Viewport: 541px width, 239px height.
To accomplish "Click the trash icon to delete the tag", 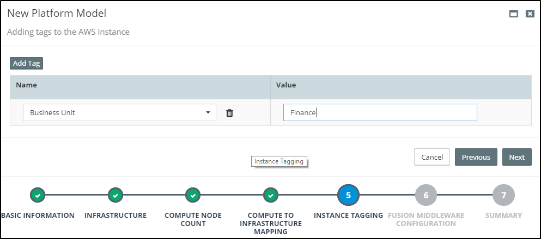I will click(x=229, y=113).
